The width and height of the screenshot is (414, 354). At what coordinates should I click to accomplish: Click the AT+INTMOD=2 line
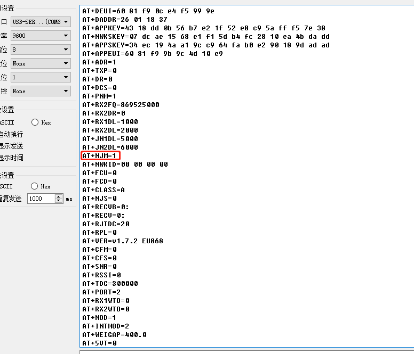pos(106,326)
